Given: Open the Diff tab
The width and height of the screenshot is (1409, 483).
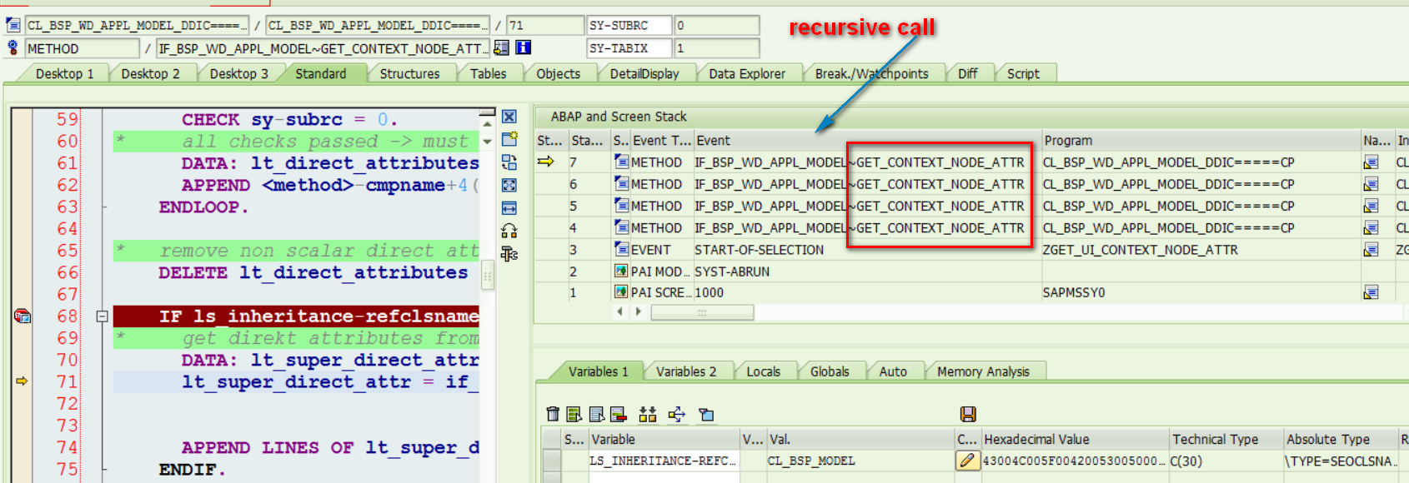Looking at the screenshot, I should (967, 73).
